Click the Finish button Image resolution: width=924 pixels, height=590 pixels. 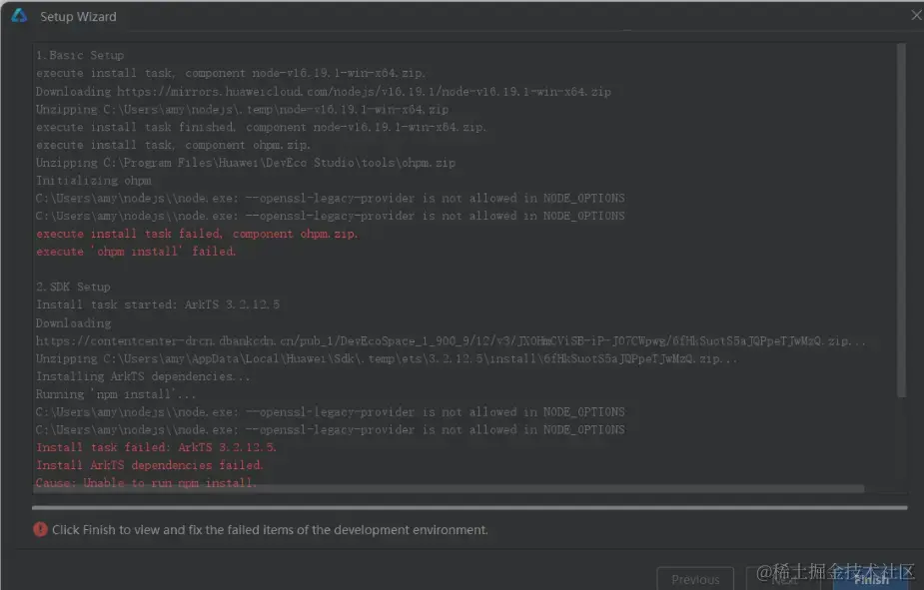871,579
